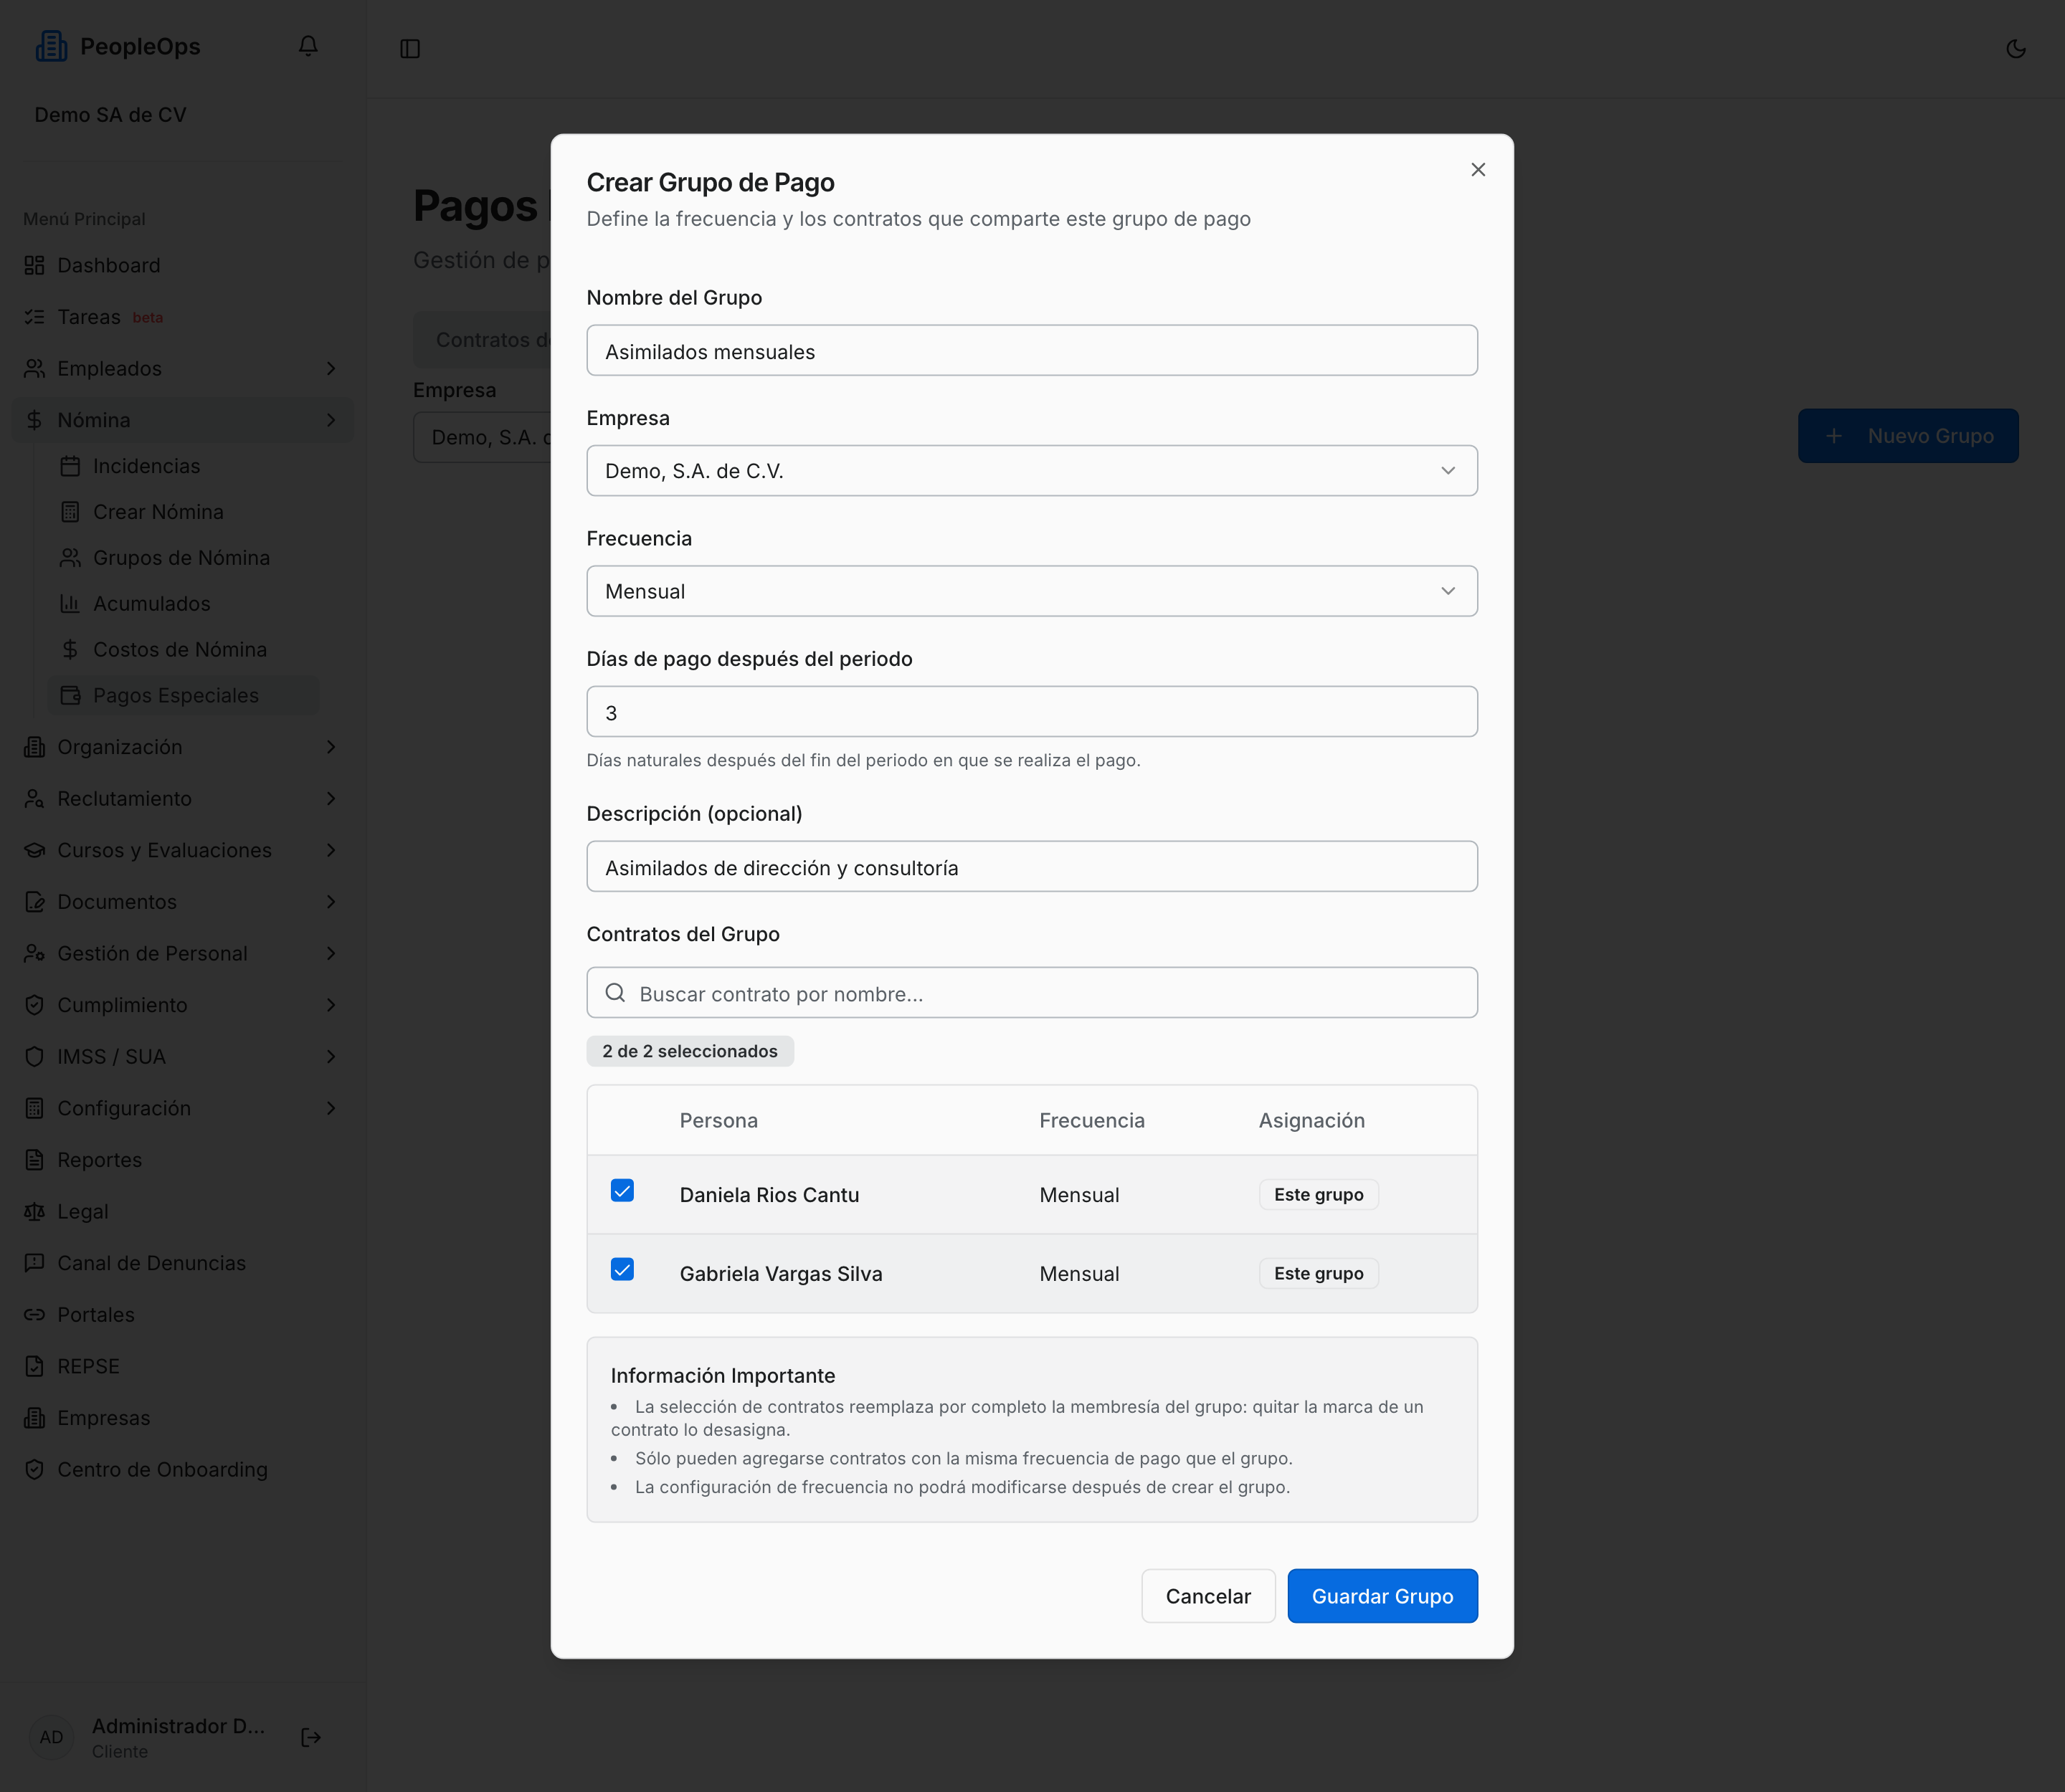Click the Reclutamiento icon
The height and width of the screenshot is (1792, 2065).
coord(35,799)
